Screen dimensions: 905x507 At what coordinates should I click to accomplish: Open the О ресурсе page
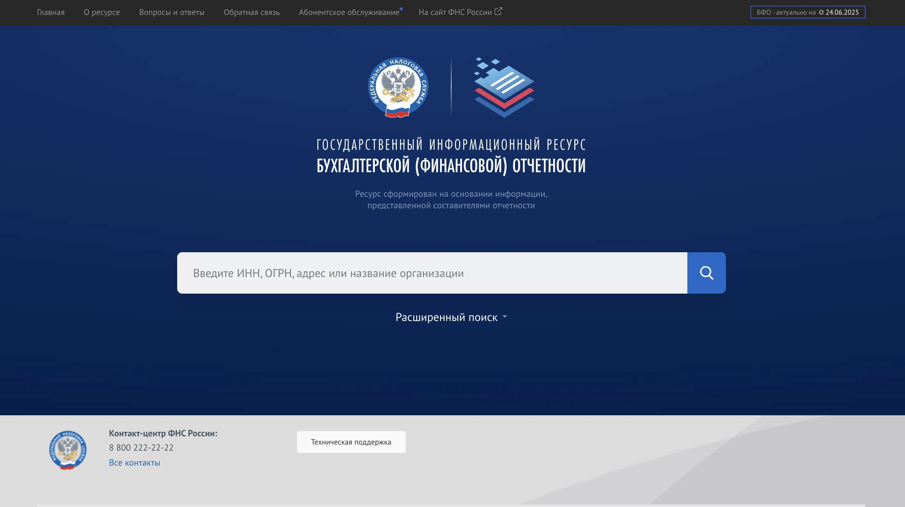(x=102, y=12)
